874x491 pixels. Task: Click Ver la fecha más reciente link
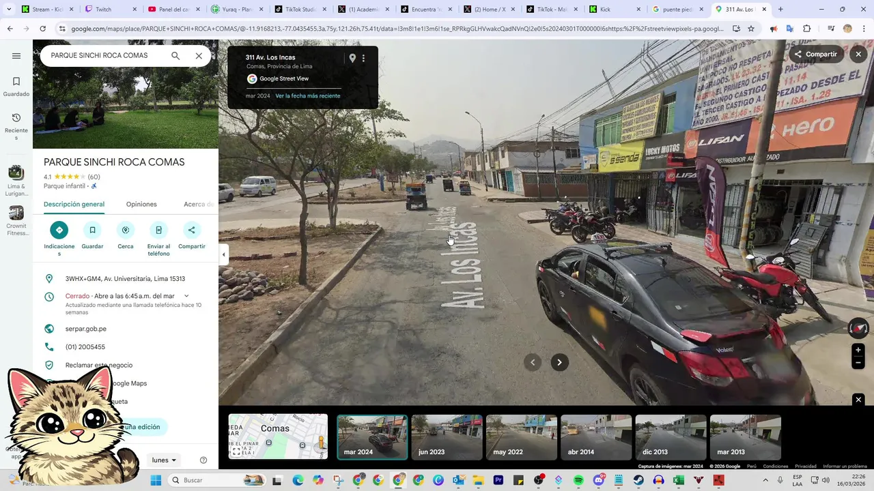(x=307, y=96)
